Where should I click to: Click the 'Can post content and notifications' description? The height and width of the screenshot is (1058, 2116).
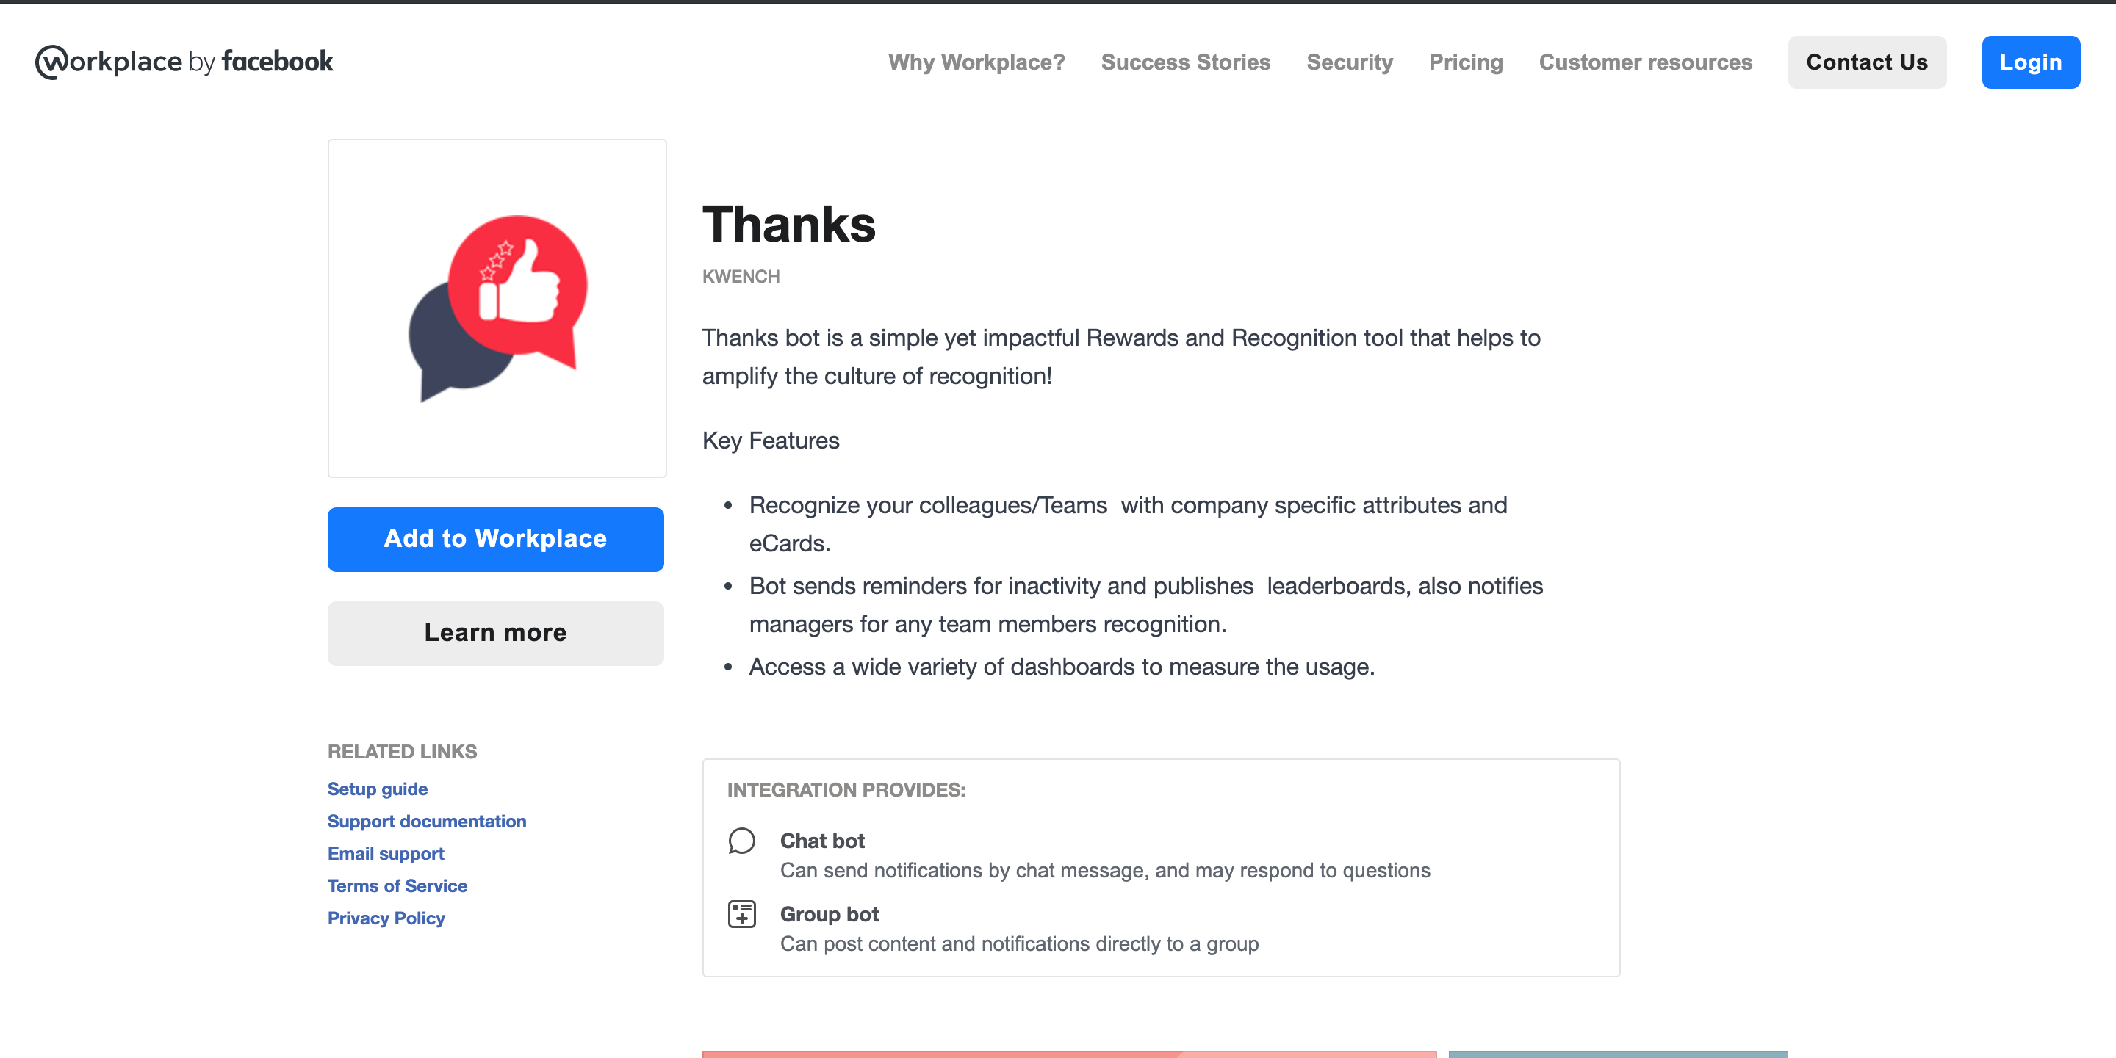pos(1019,944)
